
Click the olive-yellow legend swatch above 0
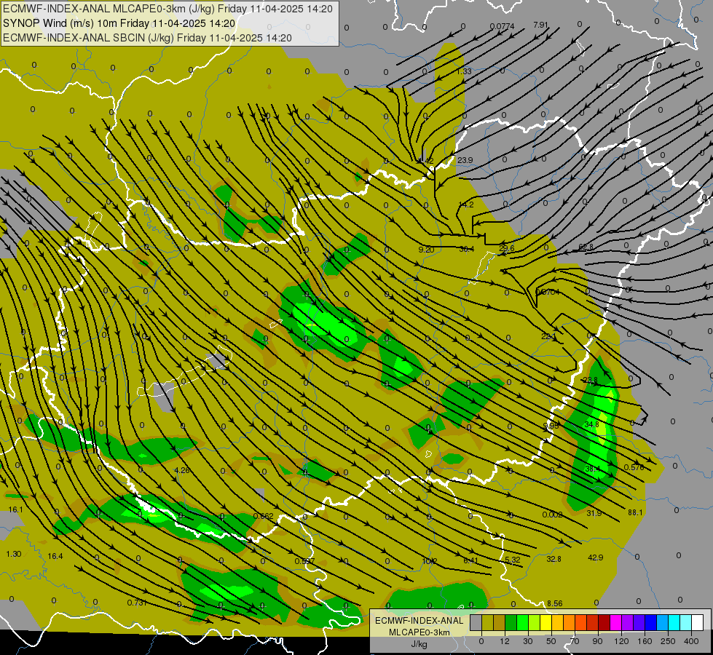(x=487, y=623)
